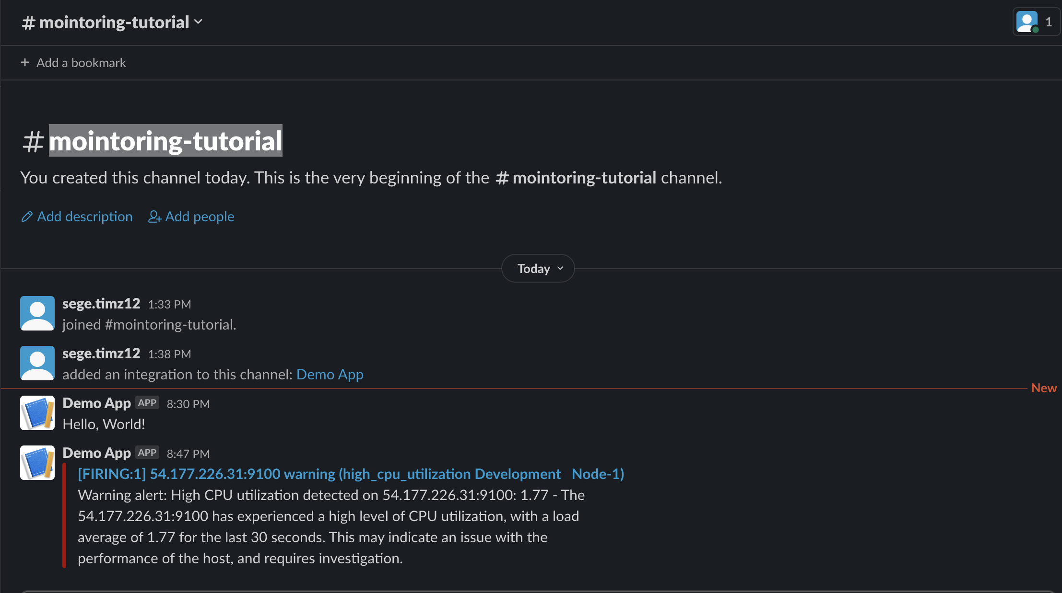
Task: Click the highlighted mointoring-tutorial heading
Action: (x=165, y=141)
